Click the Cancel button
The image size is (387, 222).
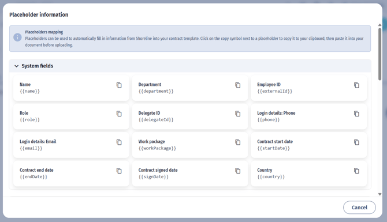(359, 208)
